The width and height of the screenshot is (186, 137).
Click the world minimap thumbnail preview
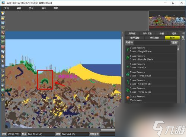[167, 21]
